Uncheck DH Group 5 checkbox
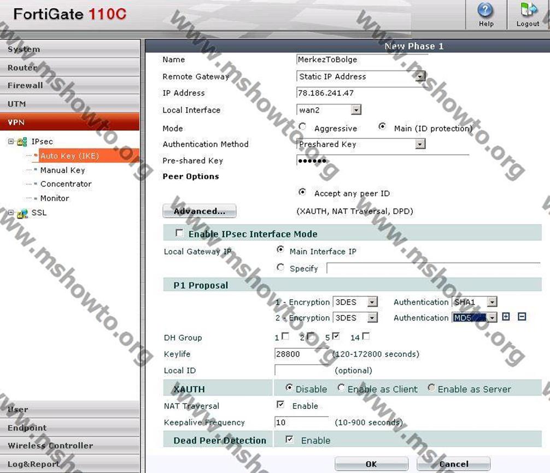The width and height of the screenshot is (550, 473). [x=336, y=336]
